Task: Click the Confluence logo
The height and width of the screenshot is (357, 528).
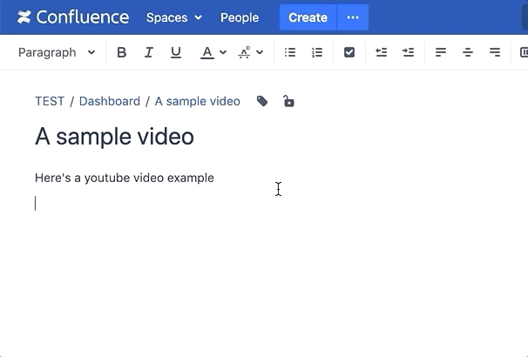Action: point(73,17)
